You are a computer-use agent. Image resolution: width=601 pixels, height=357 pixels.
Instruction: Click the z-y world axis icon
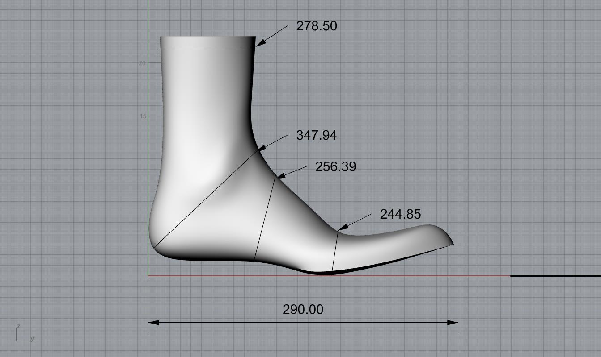click(25, 334)
